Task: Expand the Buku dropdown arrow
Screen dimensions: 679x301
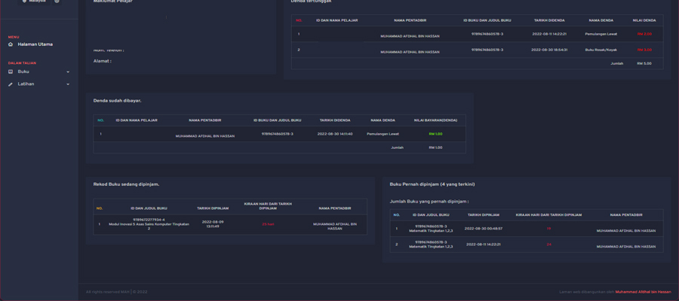Action: tap(68, 72)
